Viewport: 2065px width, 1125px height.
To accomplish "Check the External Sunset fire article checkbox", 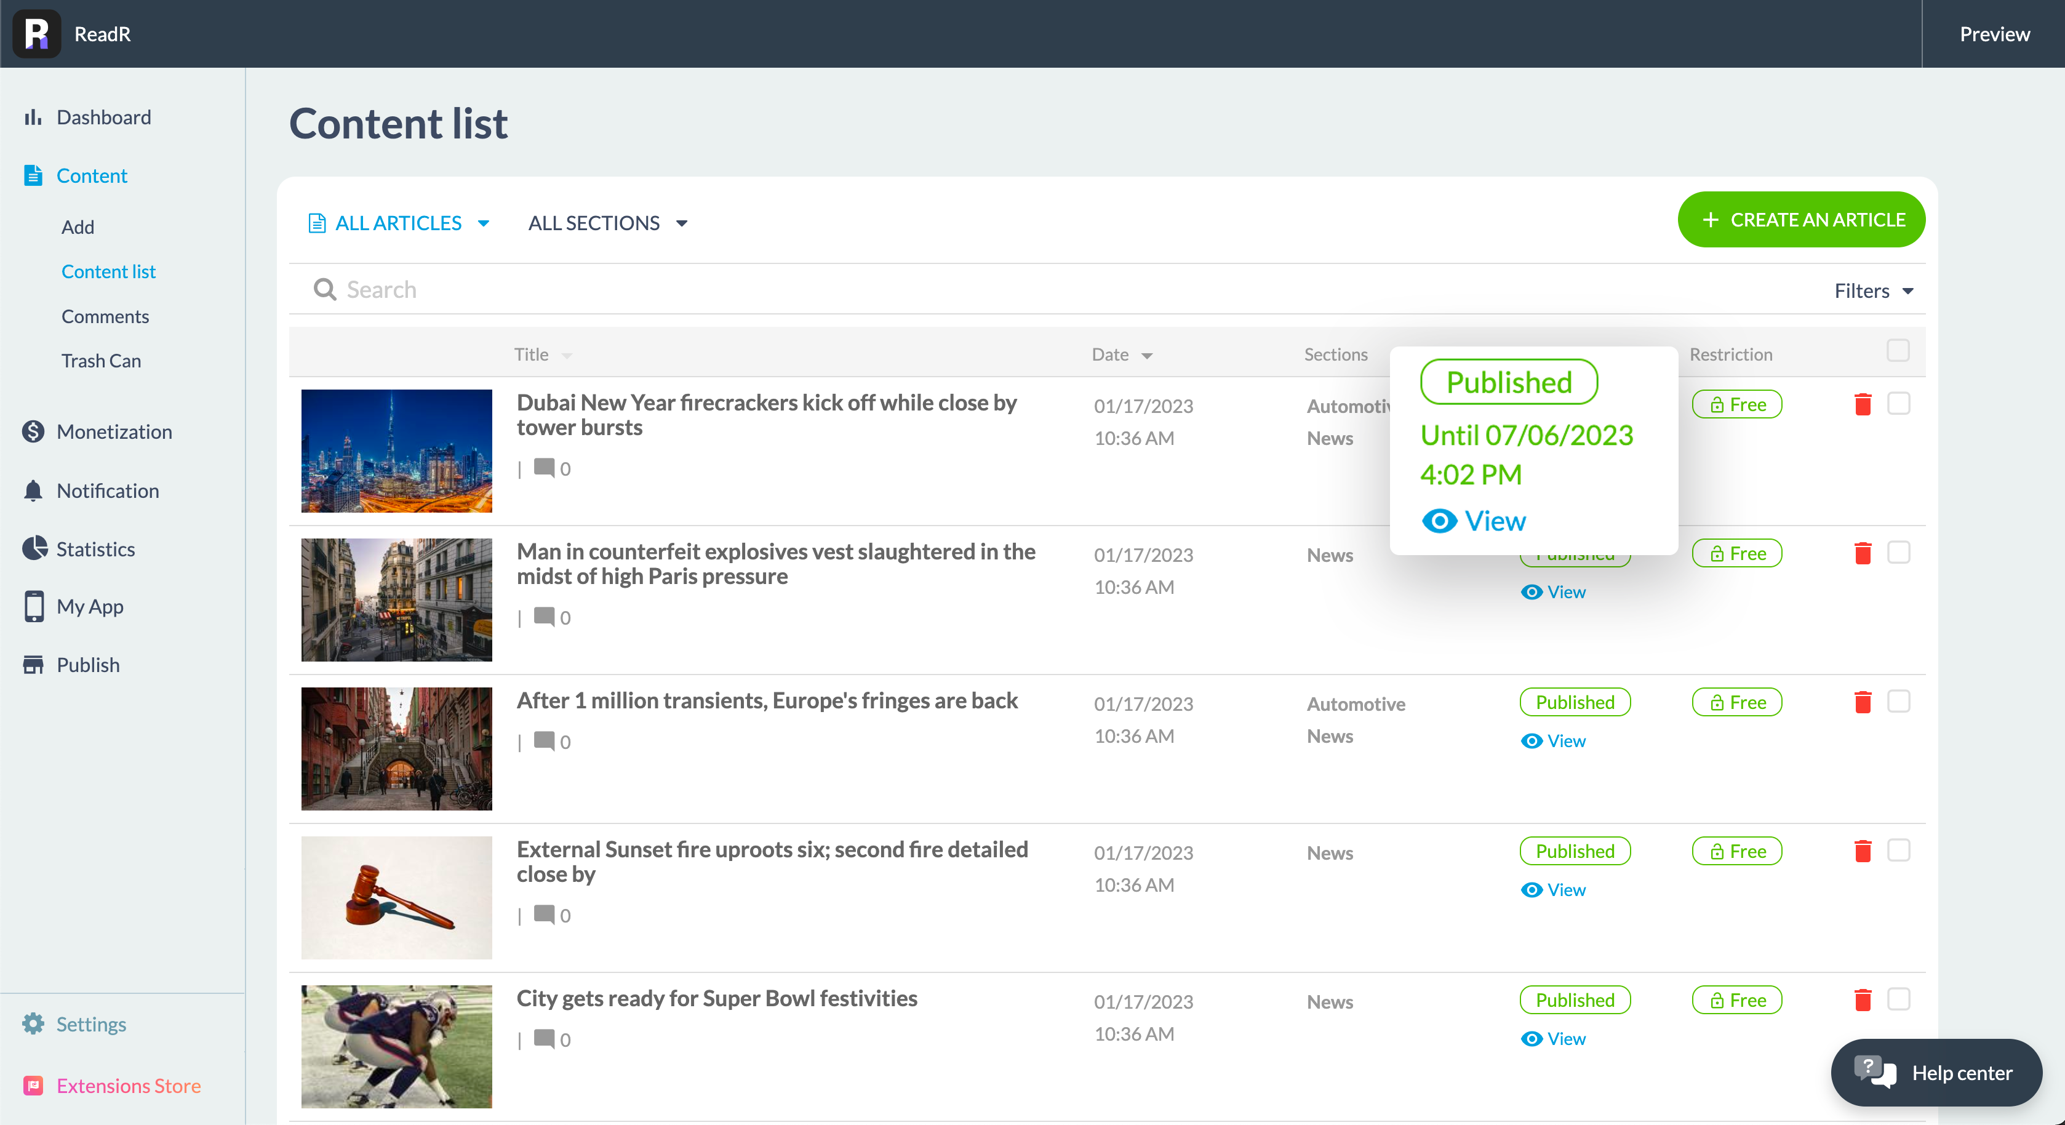I will point(1898,851).
